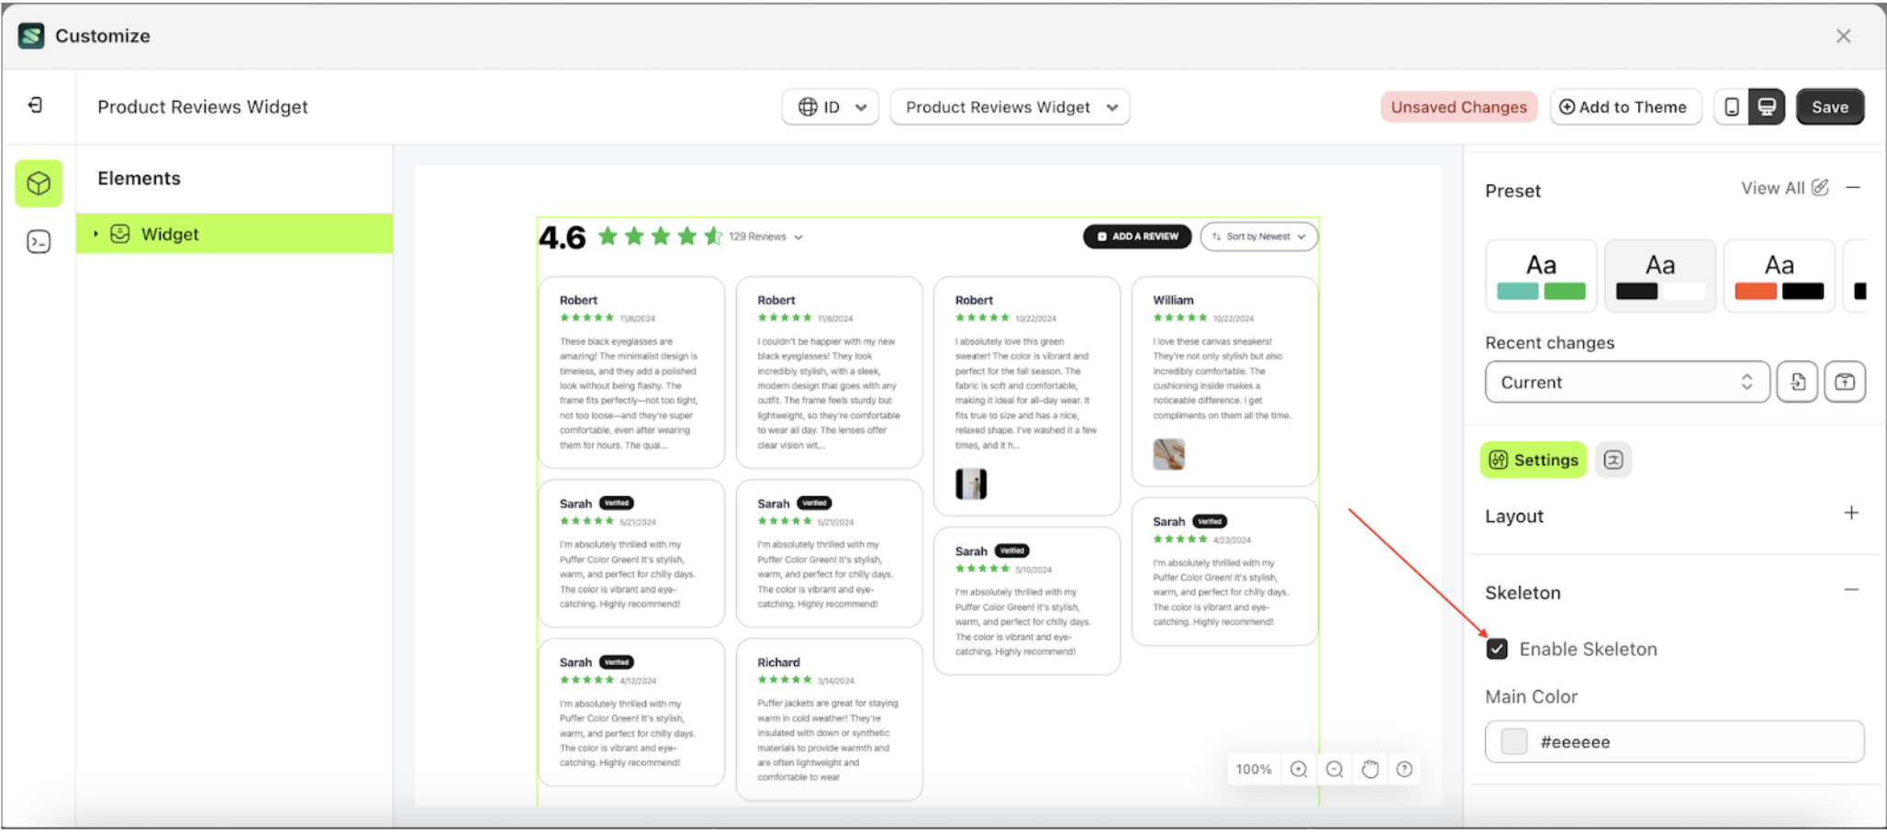Screen dimensions: 1887x833
Task: Expand the Current recent changes dropdown
Action: [x=1626, y=382]
